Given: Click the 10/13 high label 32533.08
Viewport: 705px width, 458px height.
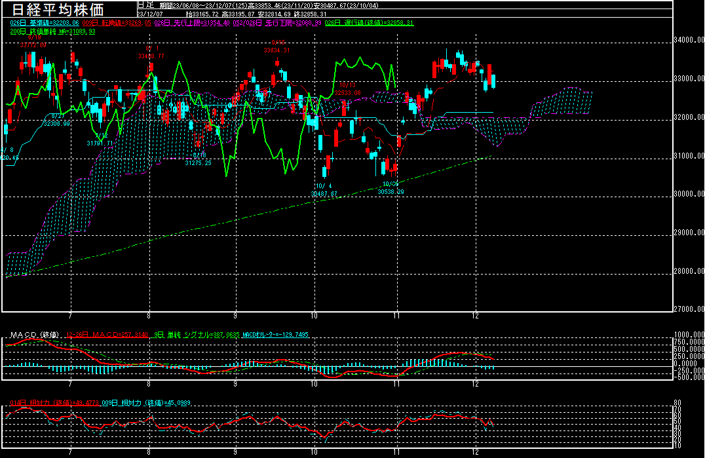Looking at the screenshot, I should pos(347,93).
